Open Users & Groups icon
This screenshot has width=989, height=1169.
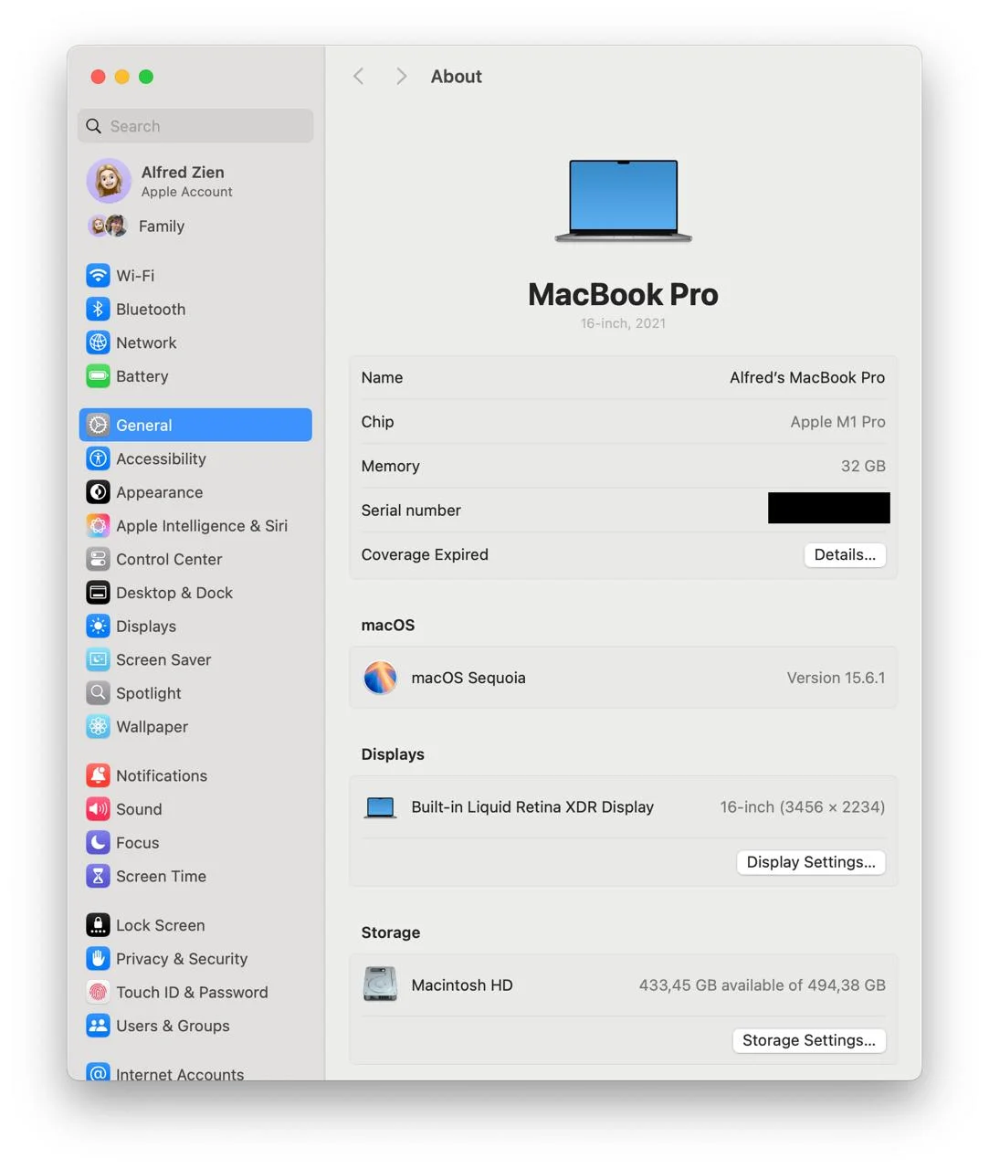tap(98, 1026)
